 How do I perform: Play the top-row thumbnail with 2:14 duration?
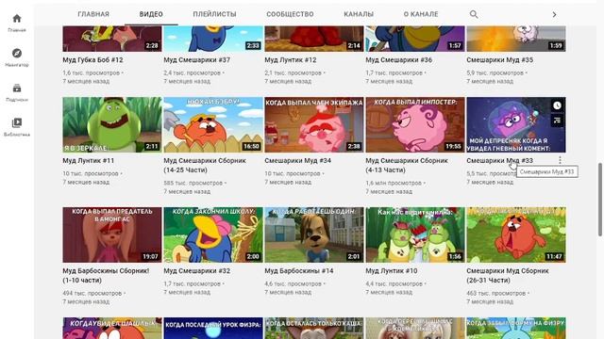coord(314,39)
